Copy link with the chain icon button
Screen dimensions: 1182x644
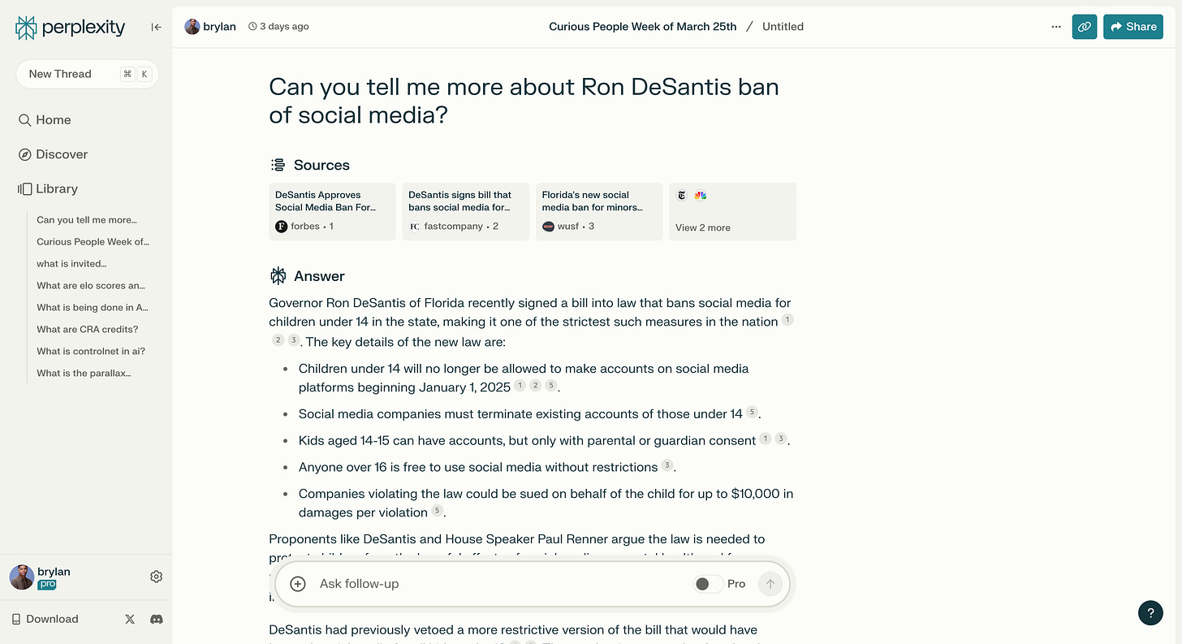tap(1085, 27)
